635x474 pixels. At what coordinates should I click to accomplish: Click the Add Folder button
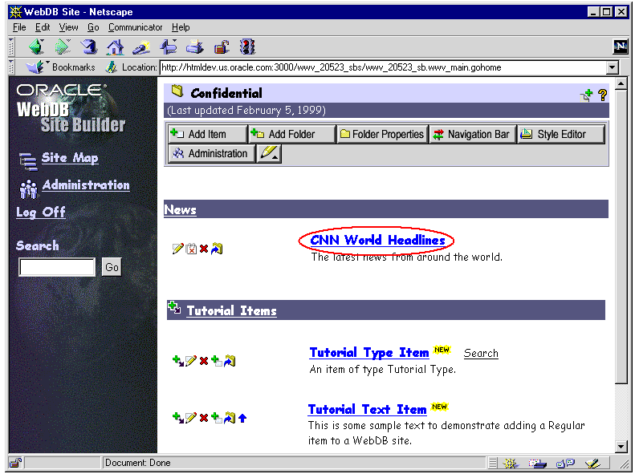coord(291,134)
